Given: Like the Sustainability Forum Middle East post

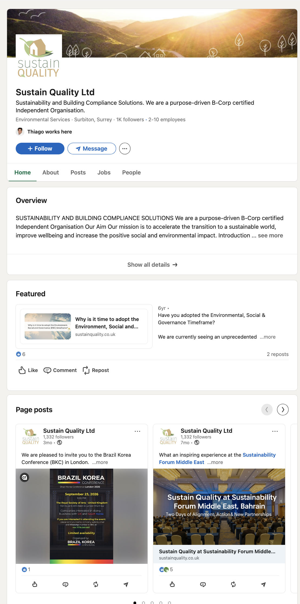Looking at the screenshot, I should (x=172, y=584).
